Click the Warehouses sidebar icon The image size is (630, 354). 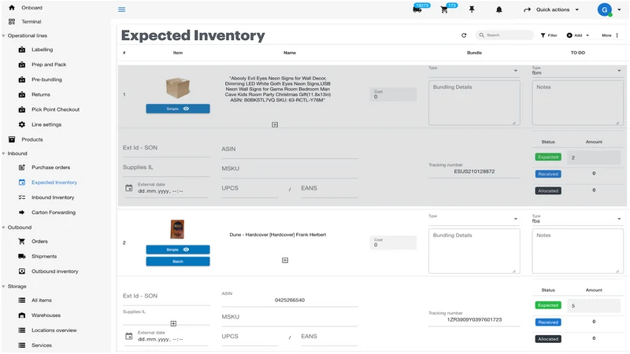tap(22, 315)
